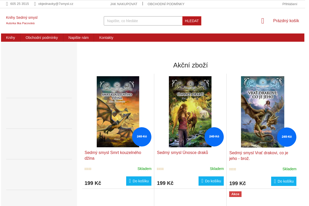Screen dimensions: 309x206
Task: Click the 249 Kč badge on Smrt kouzelného džina
Action: (x=142, y=137)
